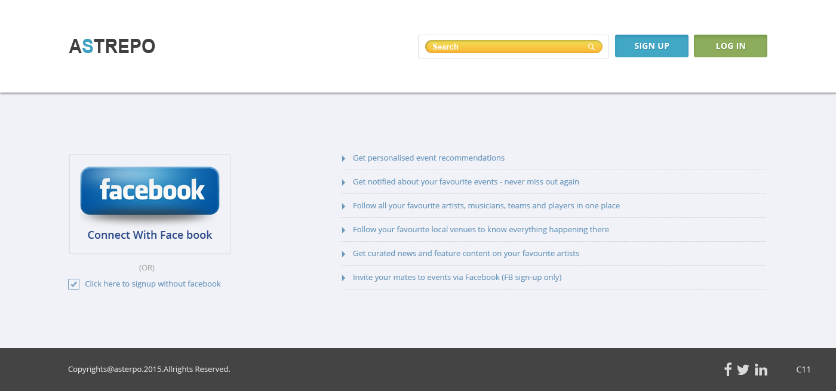Click the LOG IN button
This screenshot has width=836, height=391.
click(730, 46)
